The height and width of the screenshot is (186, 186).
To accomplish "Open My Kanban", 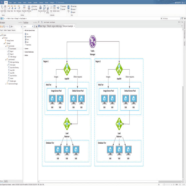I will pos(63,6).
